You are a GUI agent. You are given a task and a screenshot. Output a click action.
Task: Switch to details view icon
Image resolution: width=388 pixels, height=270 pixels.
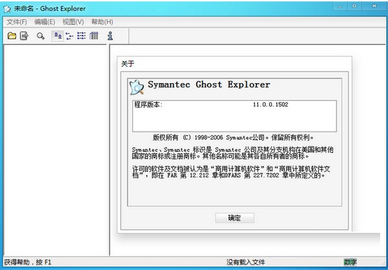[x=94, y=36]
